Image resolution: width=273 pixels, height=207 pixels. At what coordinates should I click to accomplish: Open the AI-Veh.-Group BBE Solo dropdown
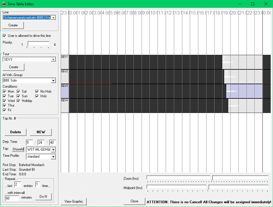pos(53,80)
